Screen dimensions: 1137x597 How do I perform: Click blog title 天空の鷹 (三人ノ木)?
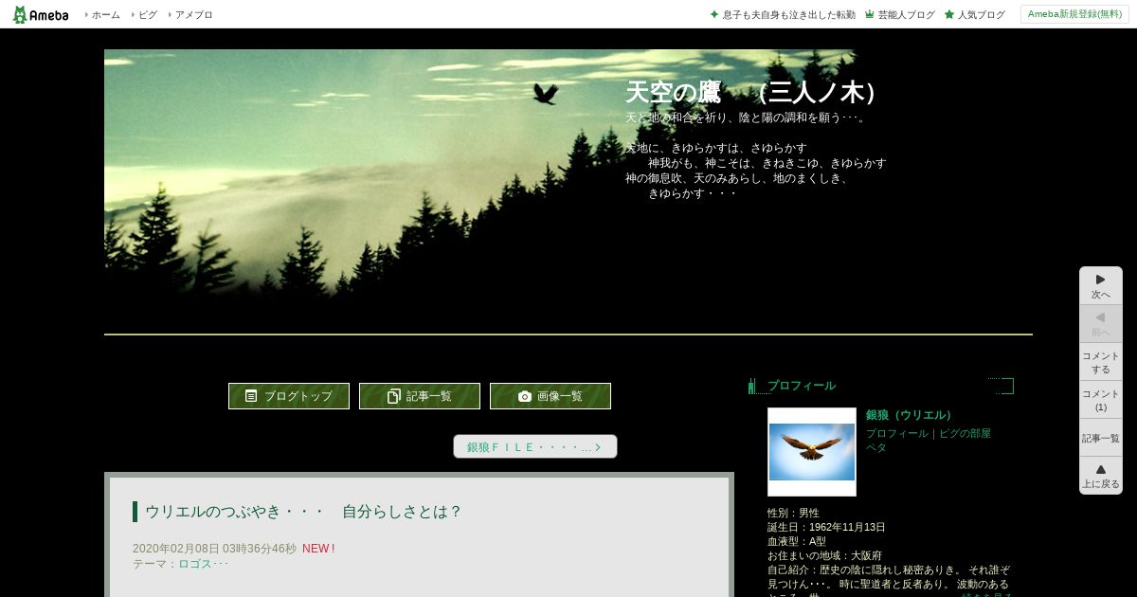pyautogui.click(x=754, y=92)
